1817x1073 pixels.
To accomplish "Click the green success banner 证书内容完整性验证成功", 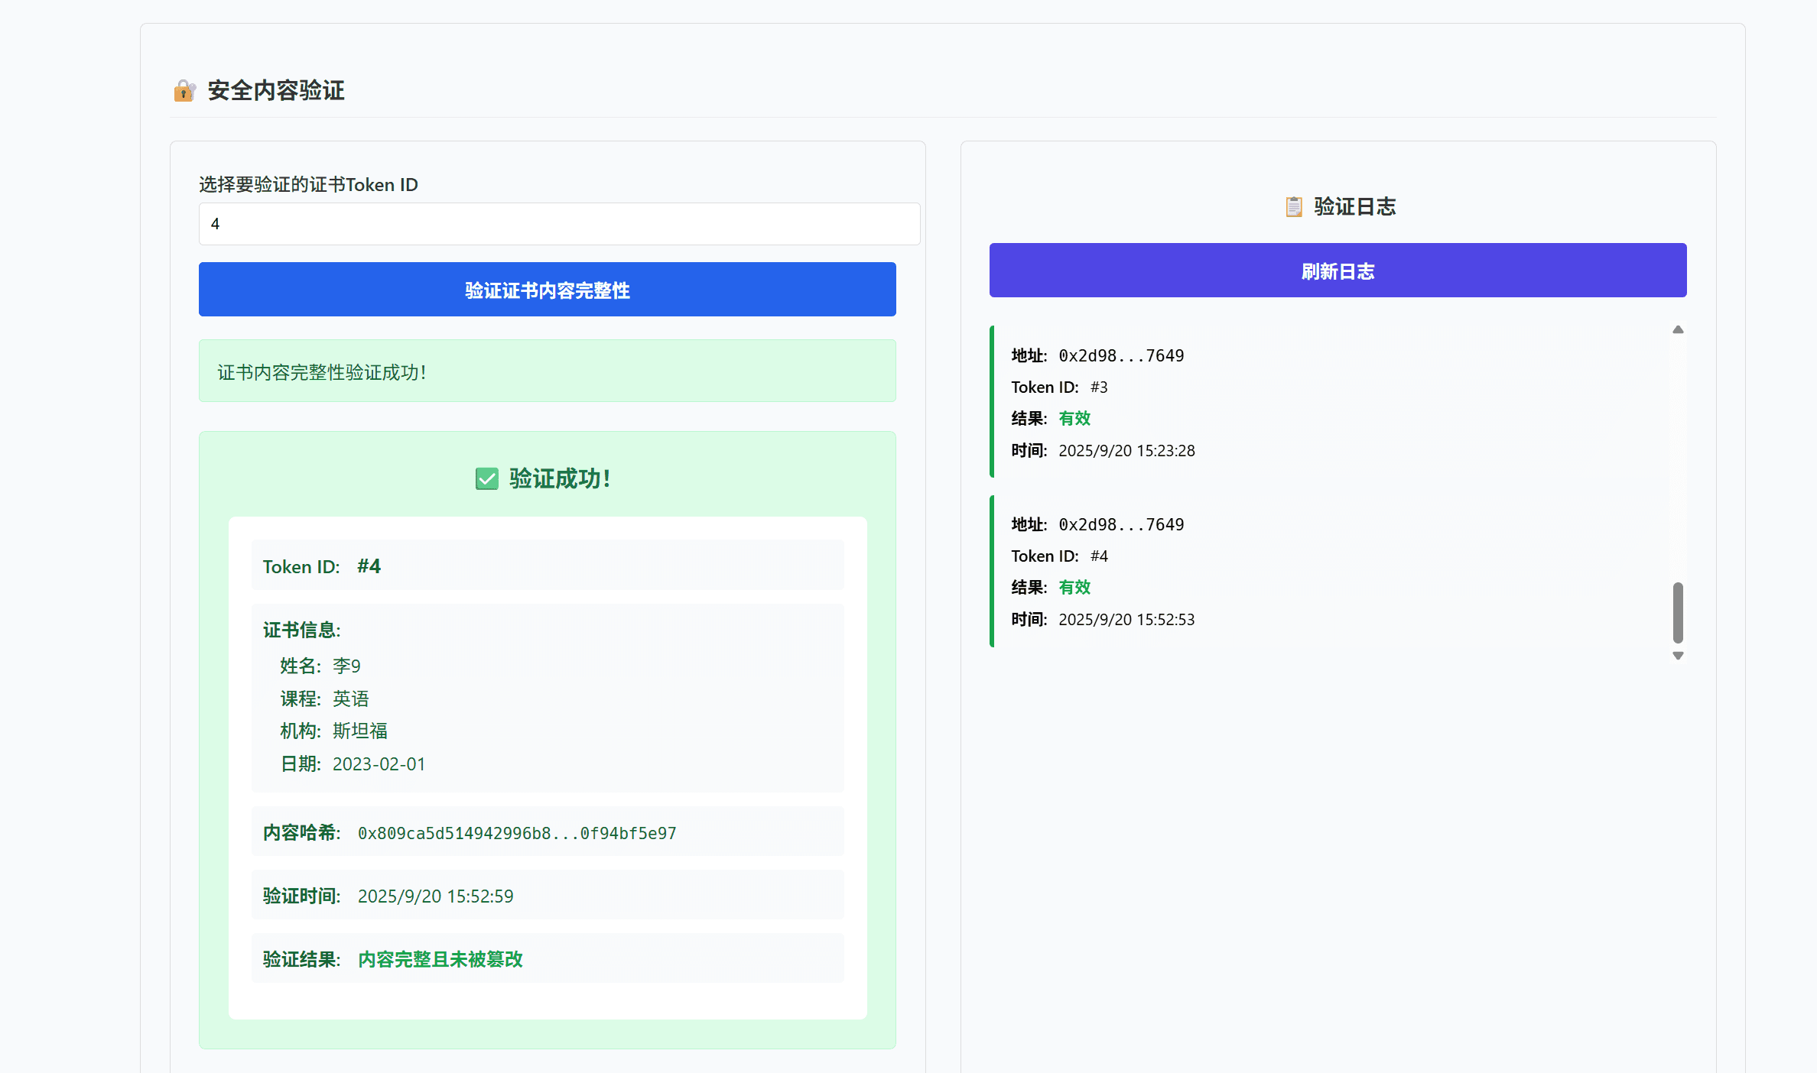I will [x=547, y=371].
